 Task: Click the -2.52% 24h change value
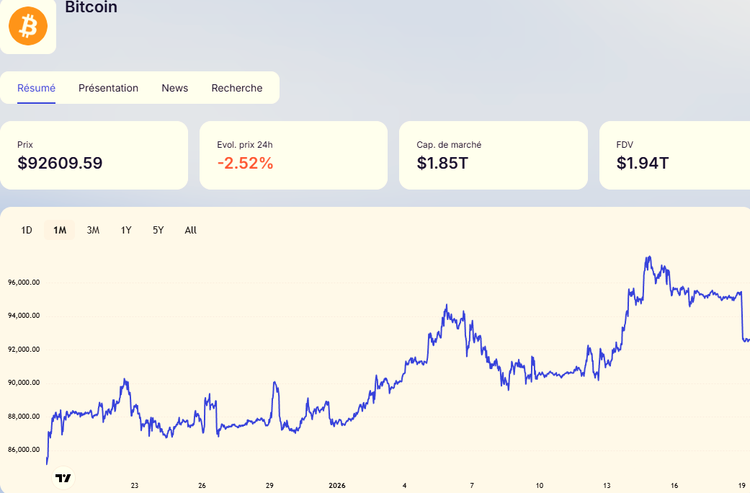tap(245, 164)
